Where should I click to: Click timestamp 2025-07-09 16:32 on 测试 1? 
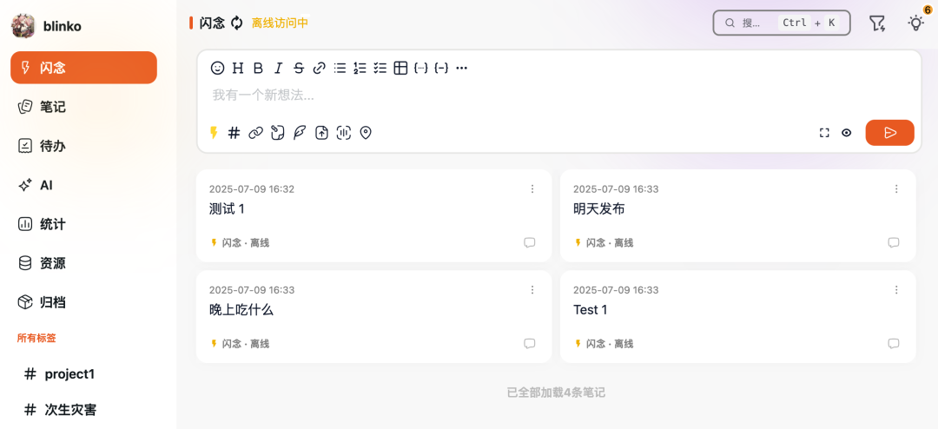point(252,189)
